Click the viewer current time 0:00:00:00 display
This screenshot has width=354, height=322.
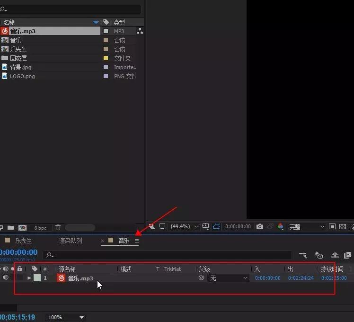pyautogui.click(x=238, y=226)
